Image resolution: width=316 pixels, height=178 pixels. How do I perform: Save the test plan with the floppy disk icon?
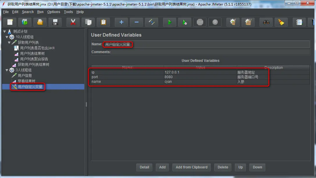pos(55,22)
